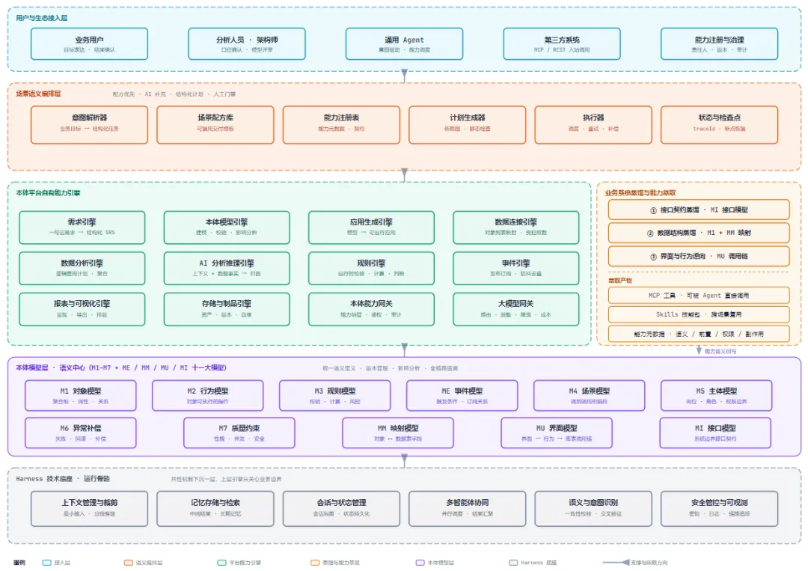Click the 通用 Agent box
This screenshot has height=571, width=808.
click(404, 44)
